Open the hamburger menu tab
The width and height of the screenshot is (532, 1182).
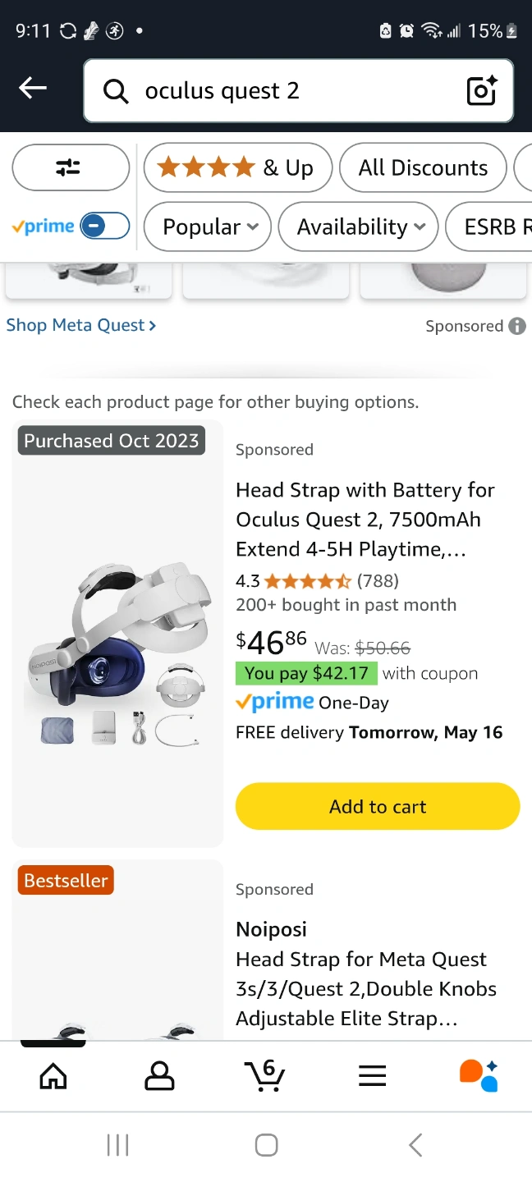click(x=372, y=1075)
